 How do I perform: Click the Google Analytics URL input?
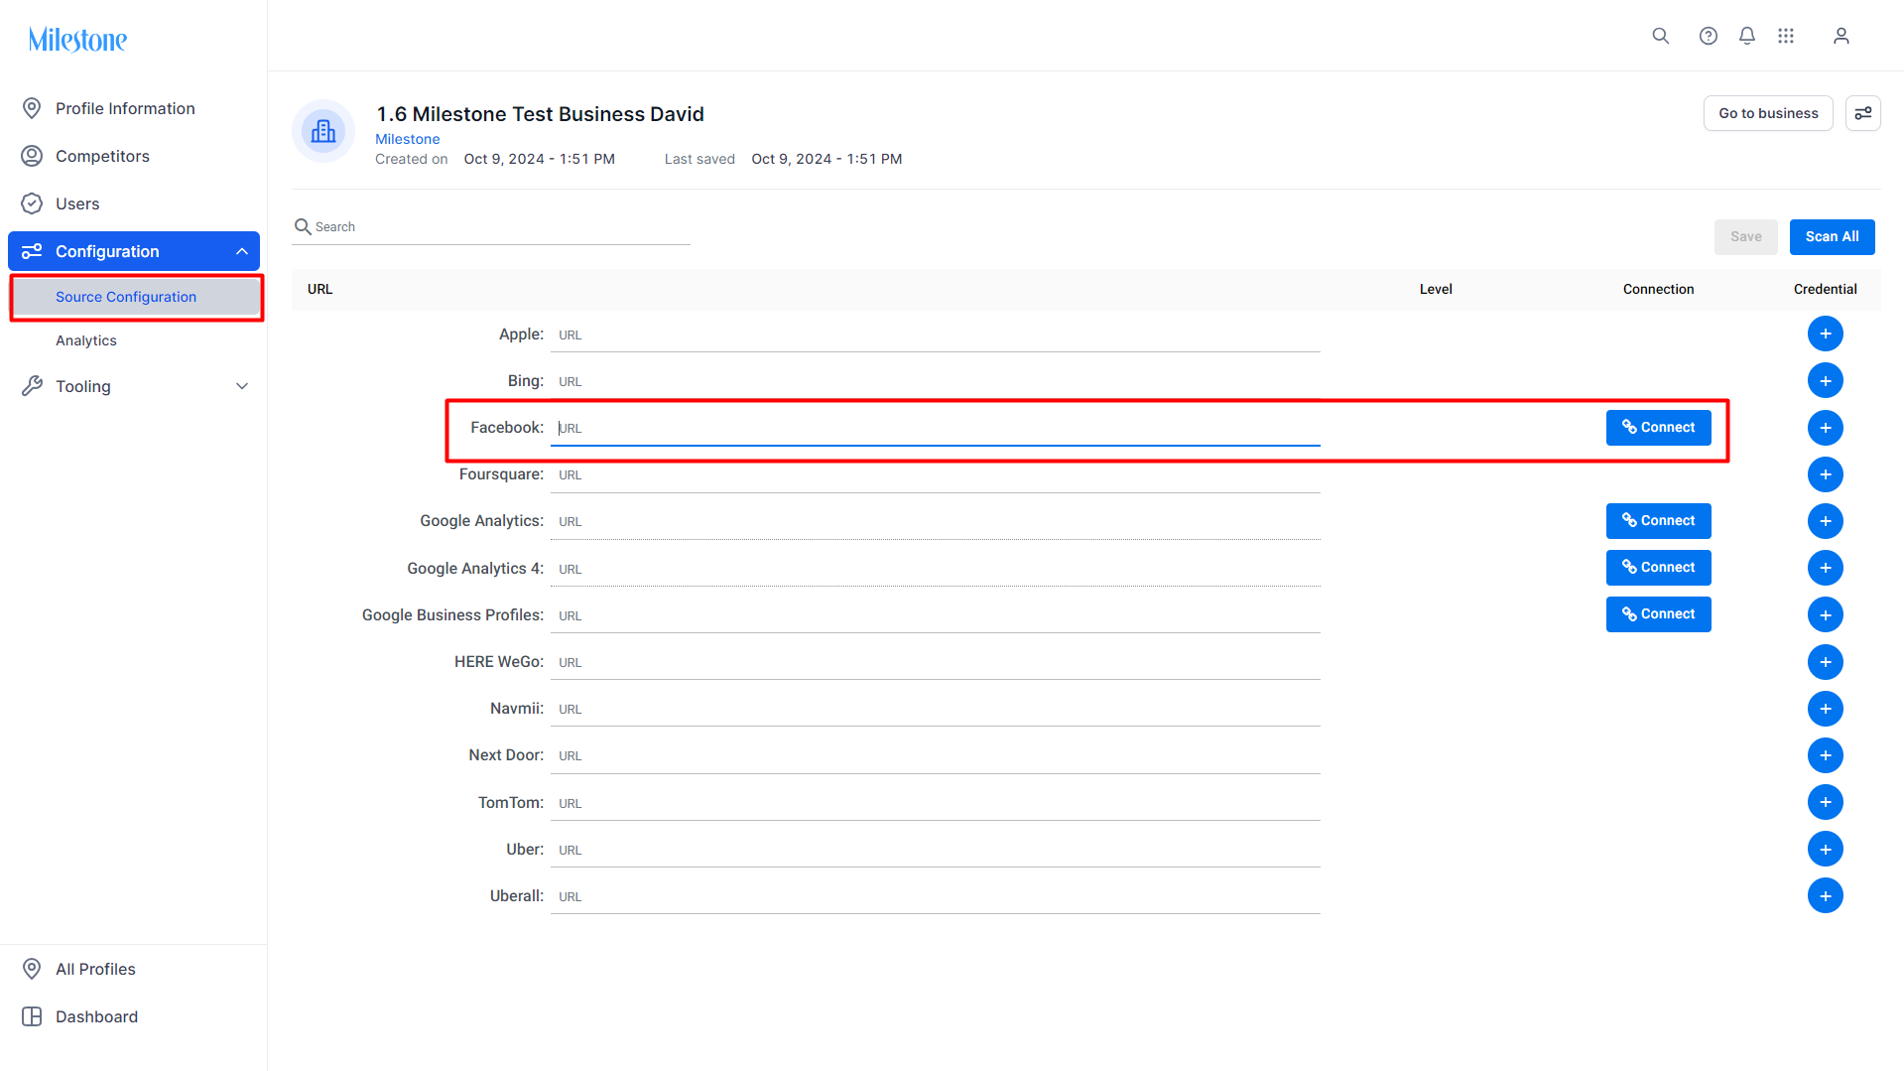(x=936, y=521)
